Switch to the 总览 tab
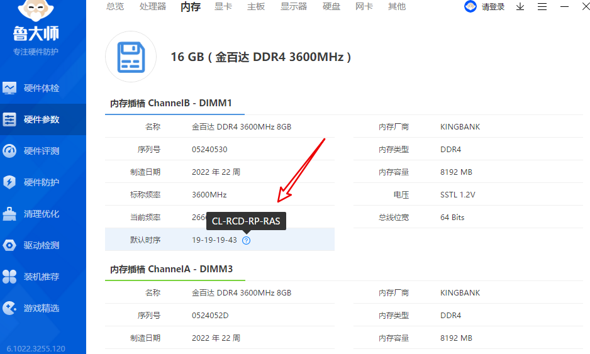590x354 pixels. tap(114, 6)
